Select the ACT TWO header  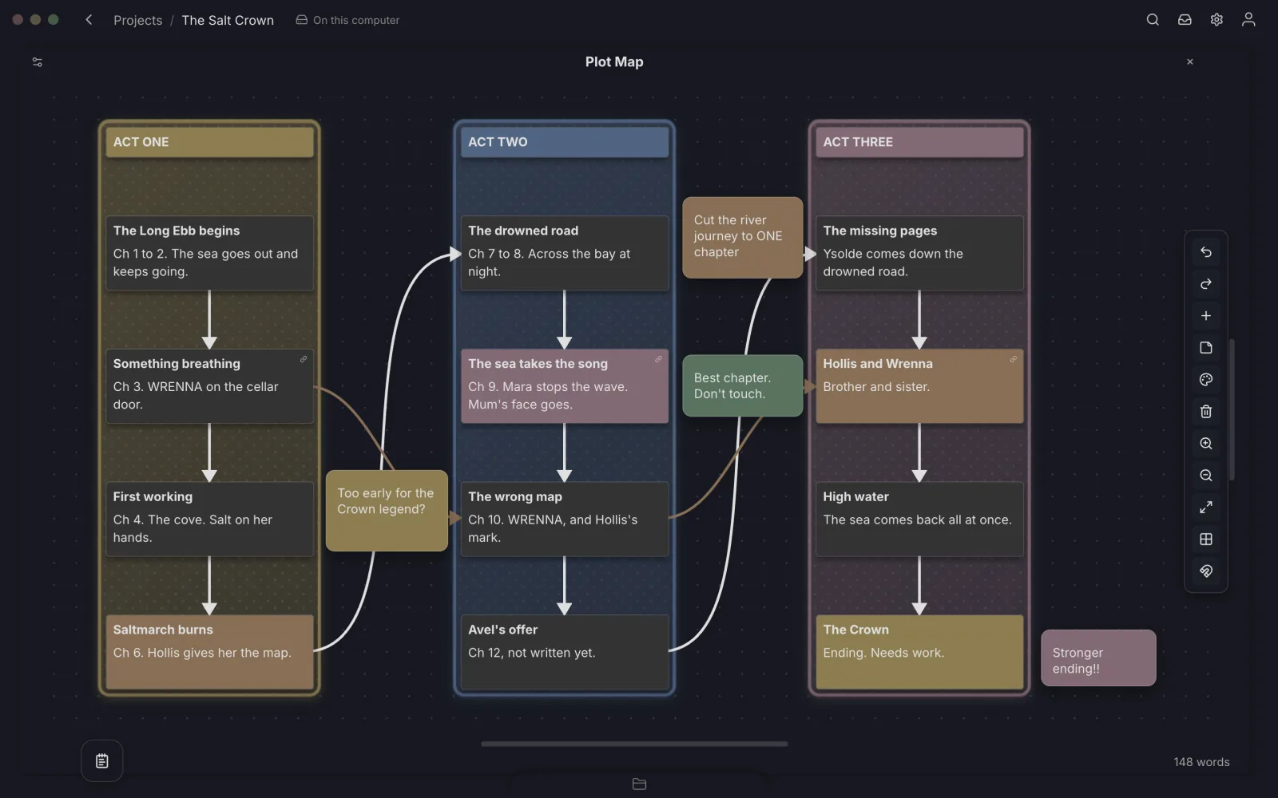pyautogui.click(x=564, y=142)
